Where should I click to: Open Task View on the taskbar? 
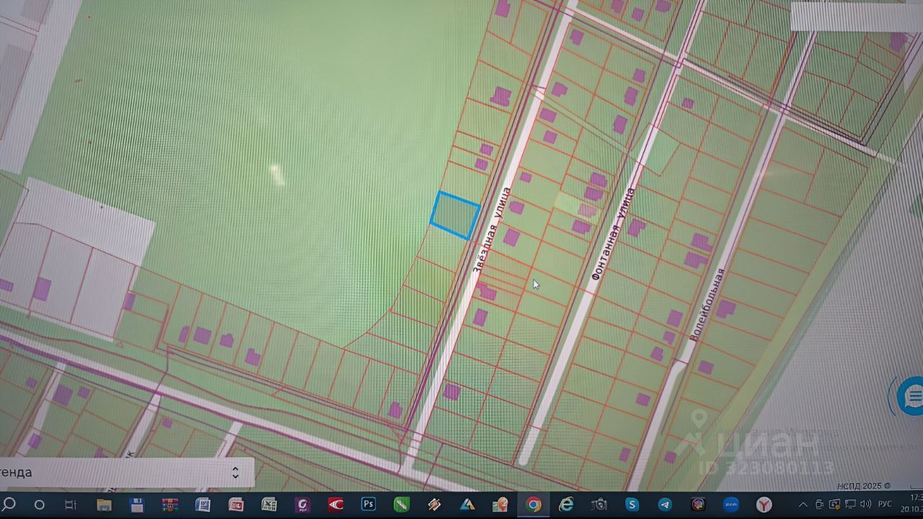click(71, 505)
